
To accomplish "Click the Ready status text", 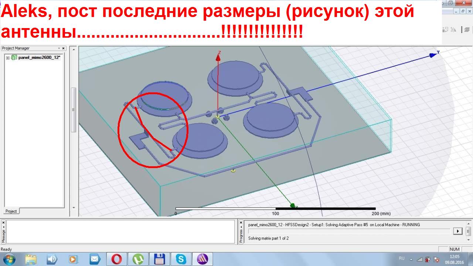I will click(x=6, y=249).
